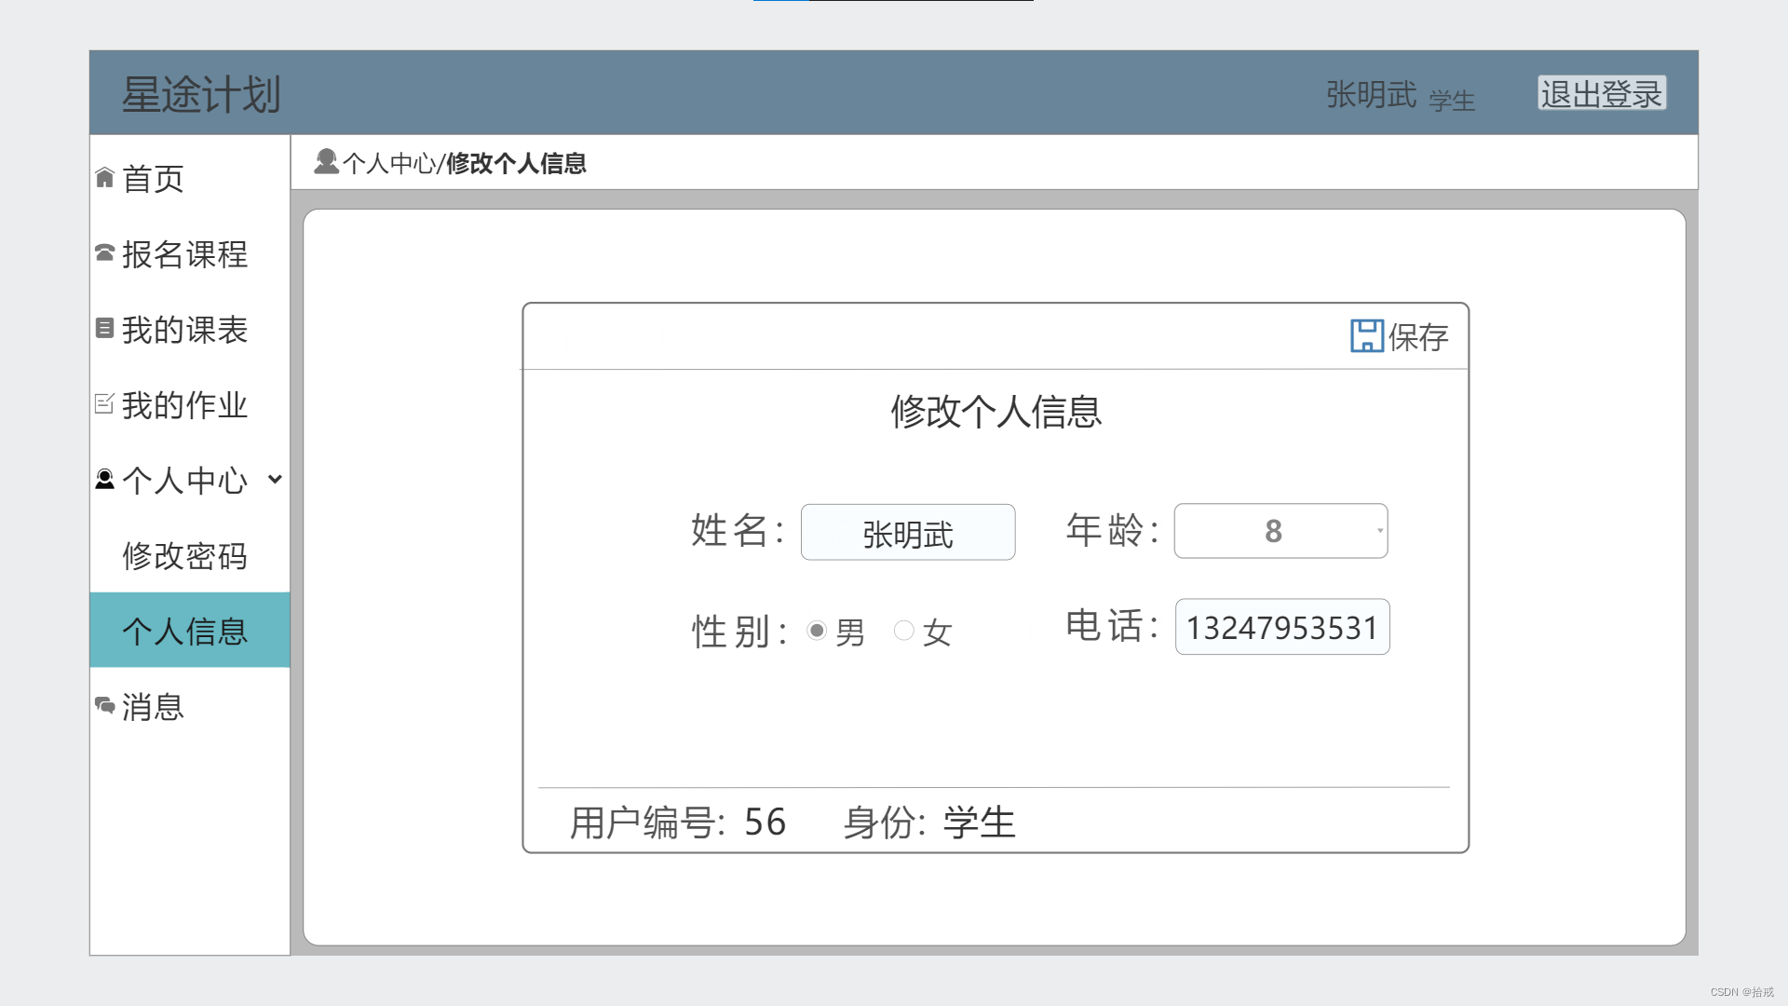This screenshot has height=1006, width=1788.
Task: Click the home icon beside 首页
Action: [104, 178]
